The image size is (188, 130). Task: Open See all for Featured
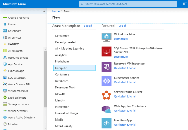122,26
